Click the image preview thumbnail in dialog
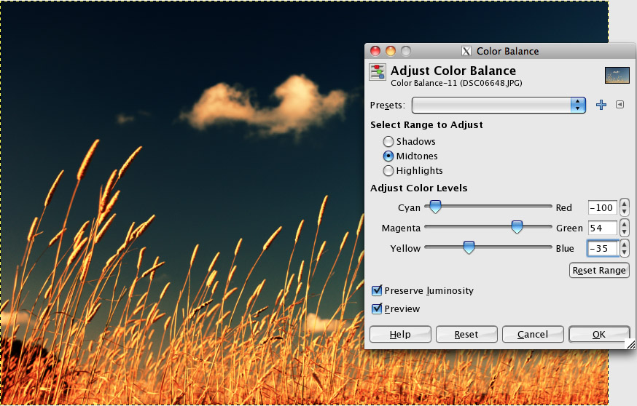 pos(617,76)
